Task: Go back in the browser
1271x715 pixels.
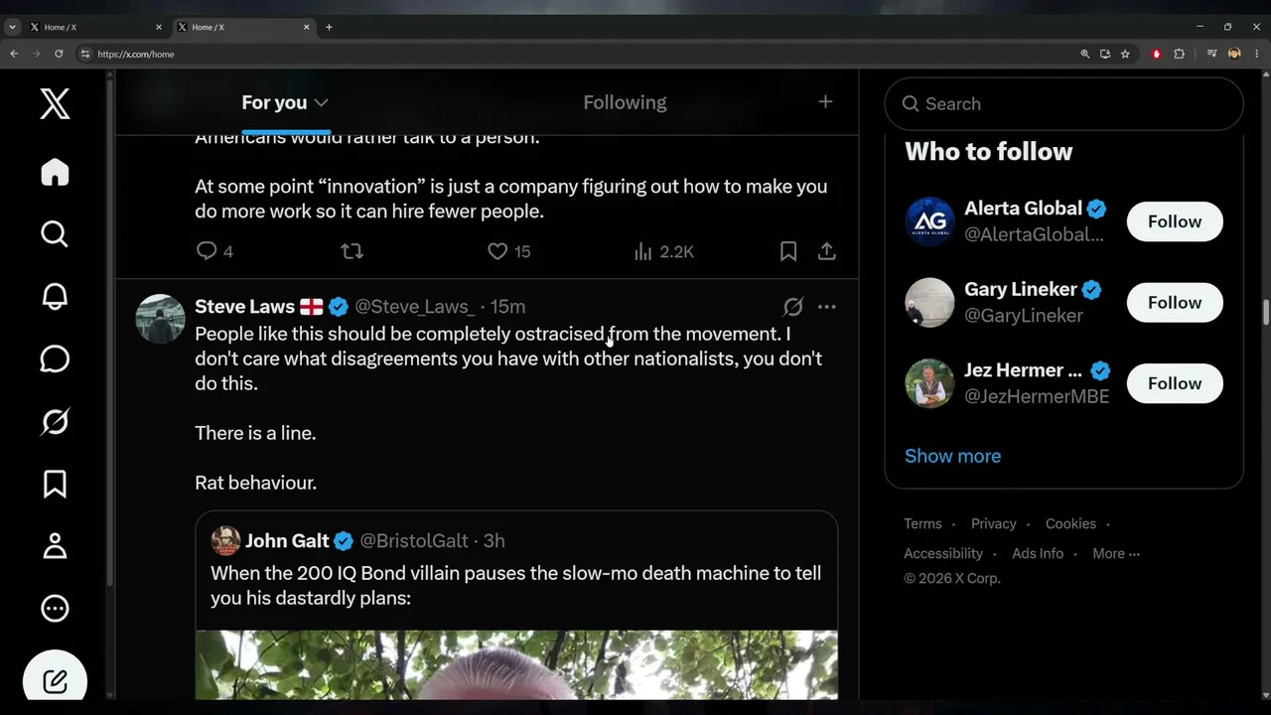Action: (14, 54)
